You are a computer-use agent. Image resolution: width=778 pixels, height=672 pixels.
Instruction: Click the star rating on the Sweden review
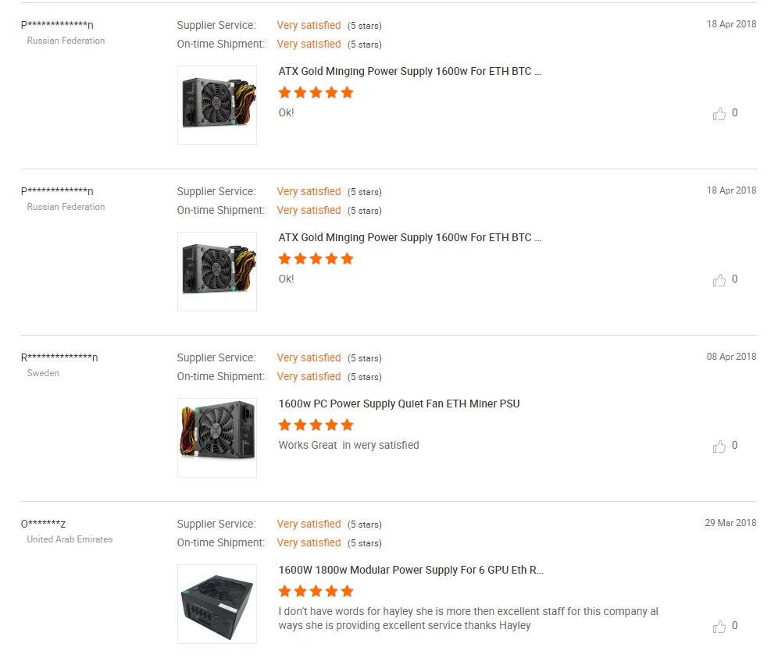click(x=316, y=425)
